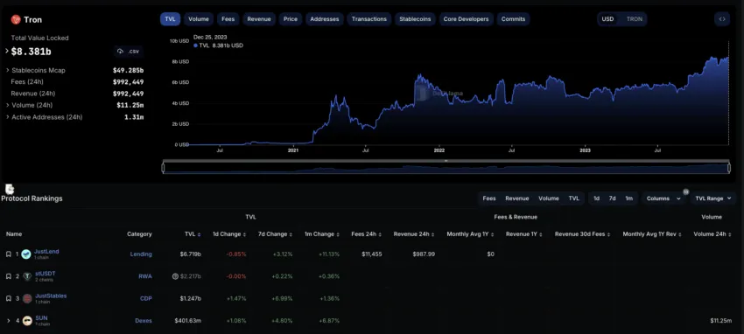Click the JustStables protocol logo
The image size is (744, 334).
coord(27,298)
